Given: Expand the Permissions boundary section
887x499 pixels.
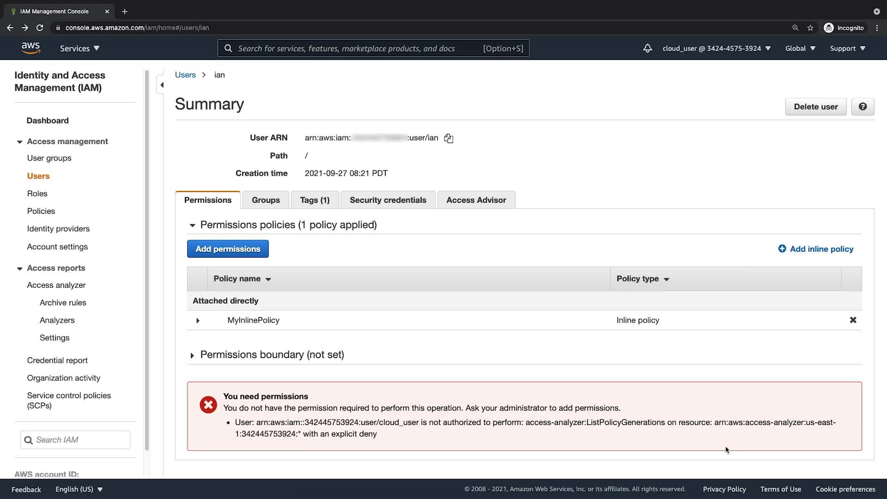Looking at the screenshot, I should coord(192,355).
